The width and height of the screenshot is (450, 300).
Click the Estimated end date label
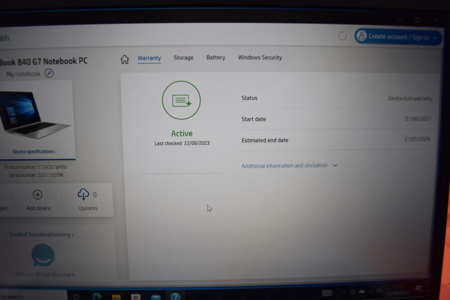pyautogui.click(x=265, y=140)
